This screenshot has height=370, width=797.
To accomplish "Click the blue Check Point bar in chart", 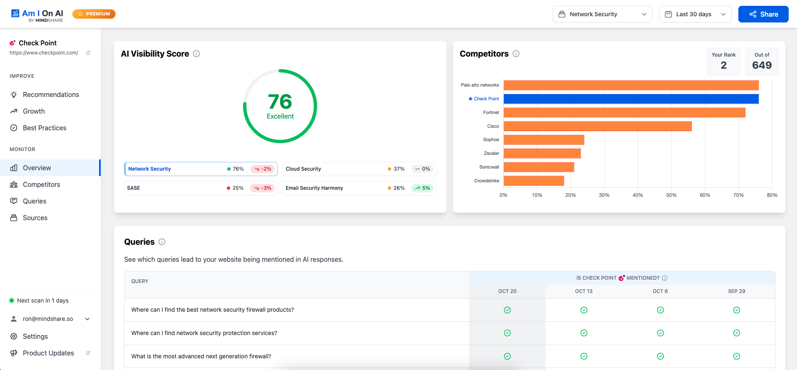I will point(631,99).
